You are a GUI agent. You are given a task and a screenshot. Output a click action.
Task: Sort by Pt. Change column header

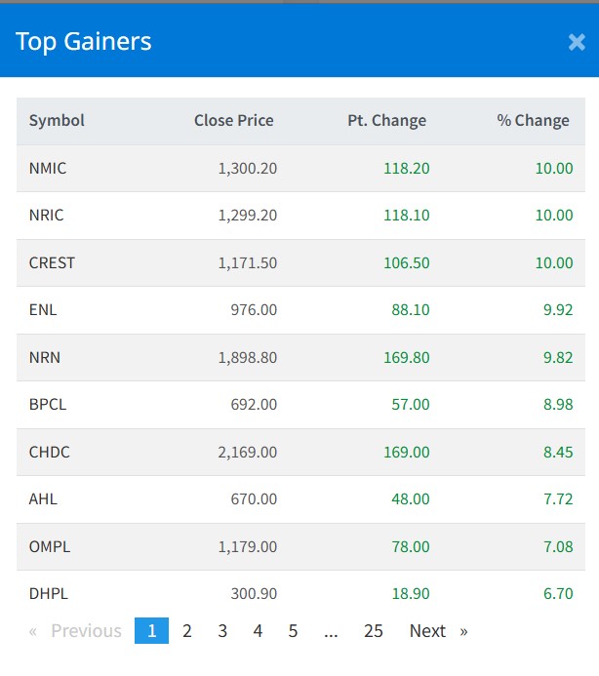(386, 121)
